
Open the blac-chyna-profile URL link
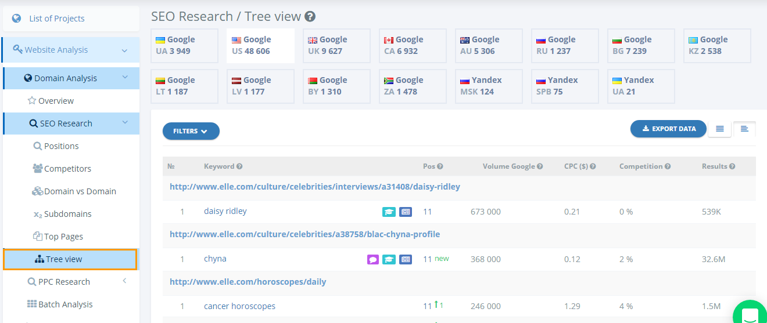click(x=304, y=234)
